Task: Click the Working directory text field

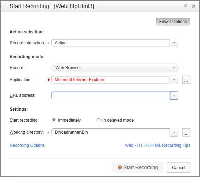Action: click(x=111, y=132)
